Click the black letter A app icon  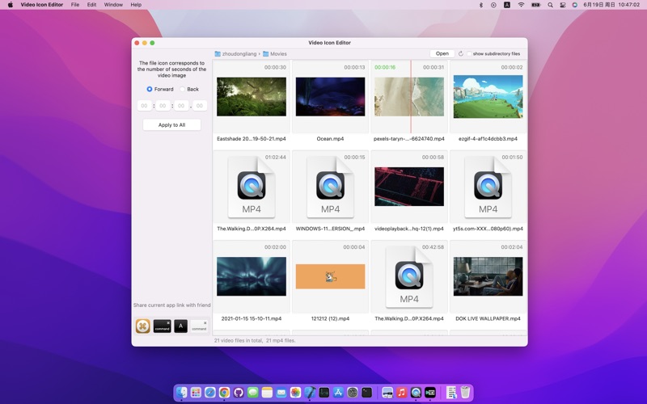click(180, 326)
